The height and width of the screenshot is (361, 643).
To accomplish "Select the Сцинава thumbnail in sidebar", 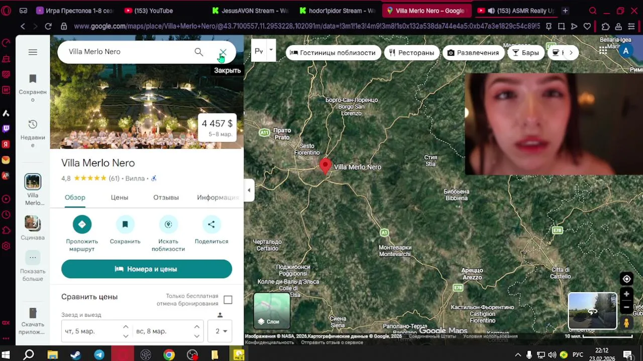I will (x=33, y=223).
